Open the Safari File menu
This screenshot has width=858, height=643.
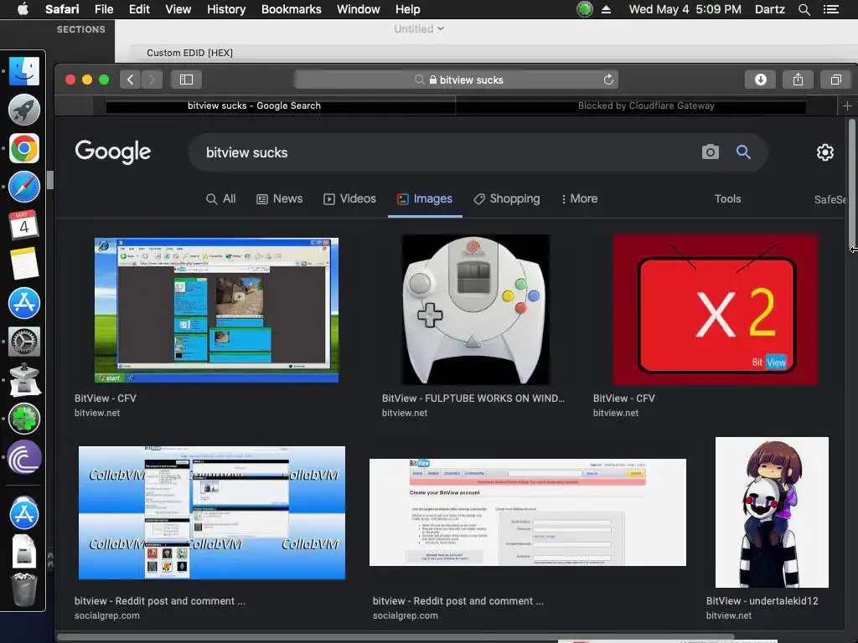[x=104, y=9]
